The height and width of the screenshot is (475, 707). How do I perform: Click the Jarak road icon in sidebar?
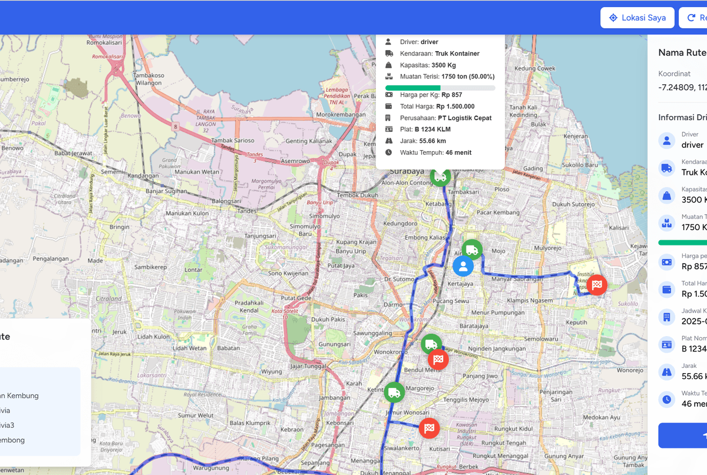click(666, 371)
